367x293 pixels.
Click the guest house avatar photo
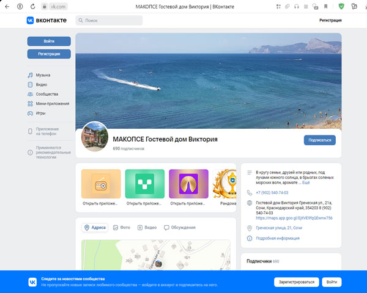[95, 137]
